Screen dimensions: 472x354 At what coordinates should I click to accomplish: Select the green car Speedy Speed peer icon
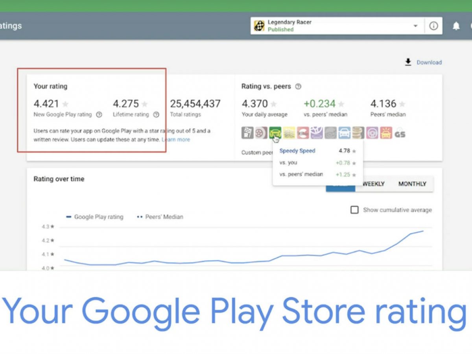275,133
